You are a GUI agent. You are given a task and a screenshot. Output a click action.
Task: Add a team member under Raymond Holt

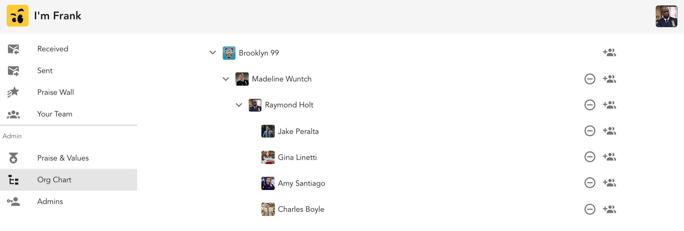tap(609, 105)
